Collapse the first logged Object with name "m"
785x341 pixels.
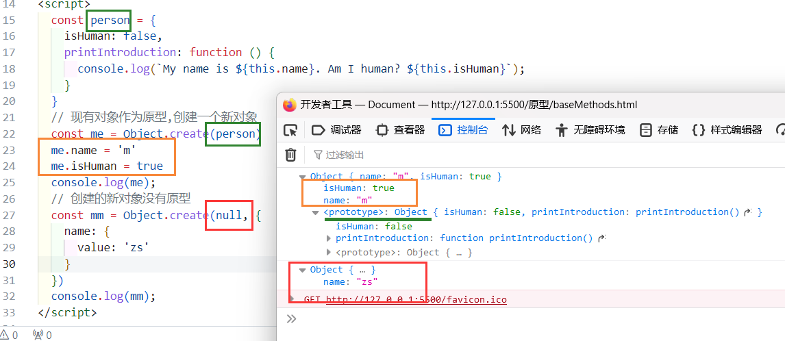click(x=302, y=176)
